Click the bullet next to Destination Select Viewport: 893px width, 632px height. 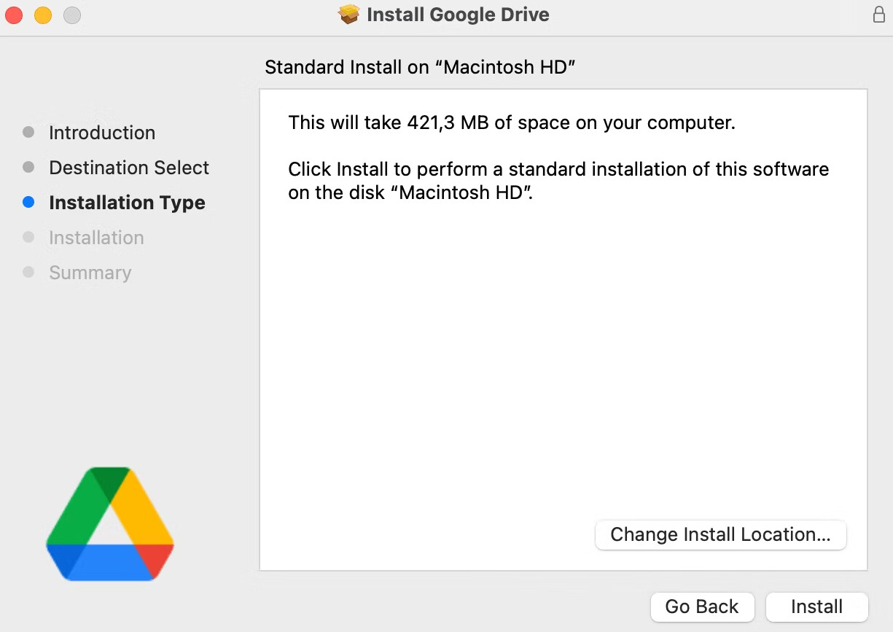28,168
